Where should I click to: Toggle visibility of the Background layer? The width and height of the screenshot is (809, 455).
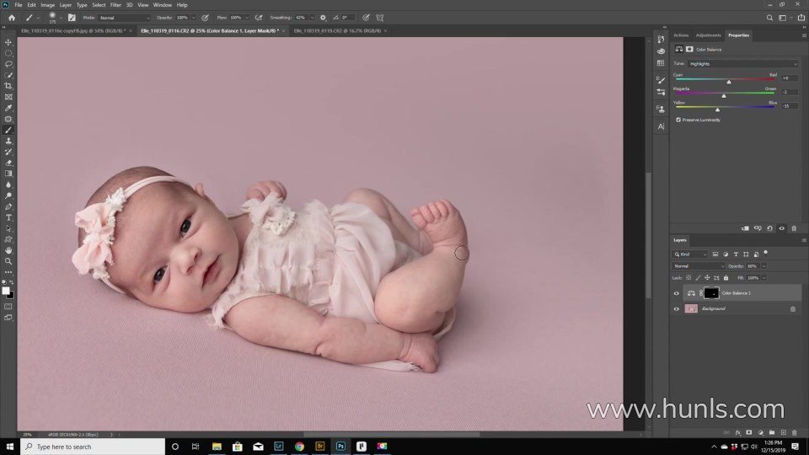(x=676, y=309)
